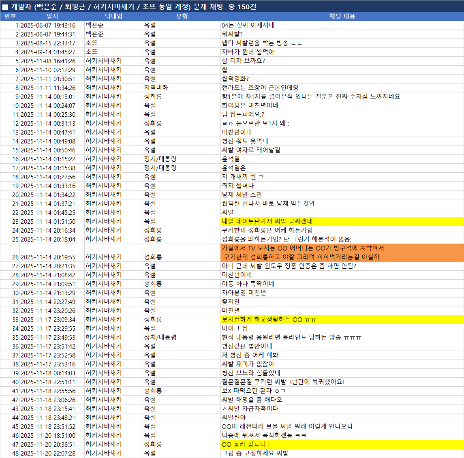464x458 pixels.
Task: Select date cell 2025-11-17 23:51:42
Action: (52, 347)
